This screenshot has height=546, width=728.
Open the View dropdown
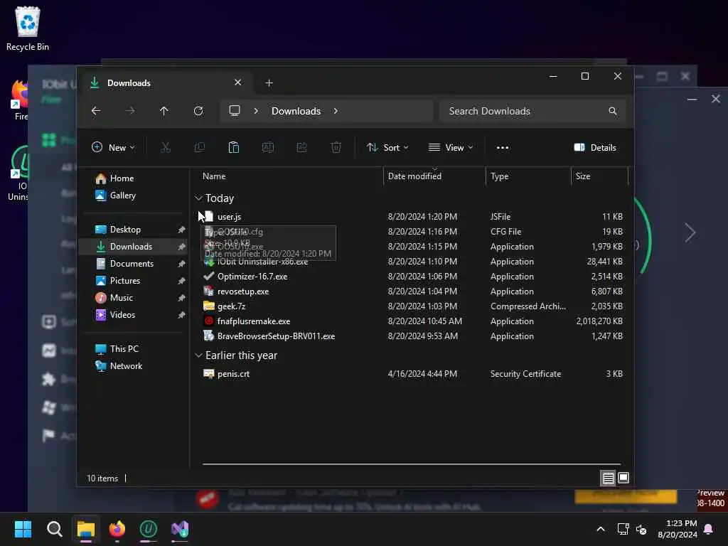(451, 148)
